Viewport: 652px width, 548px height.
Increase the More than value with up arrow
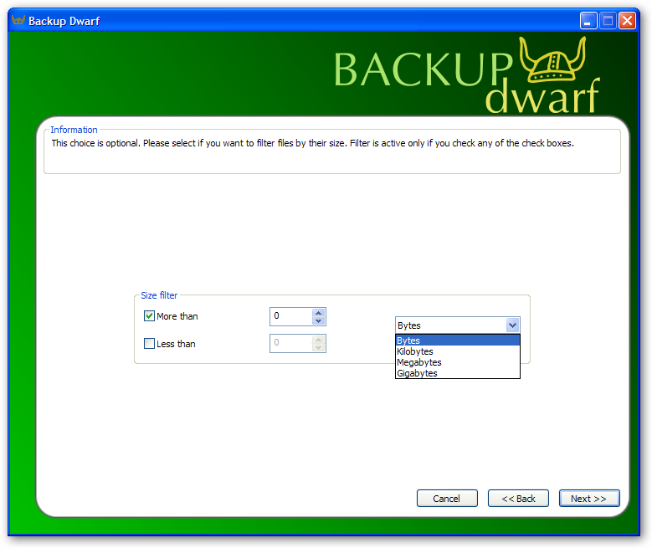coord(319,313)
